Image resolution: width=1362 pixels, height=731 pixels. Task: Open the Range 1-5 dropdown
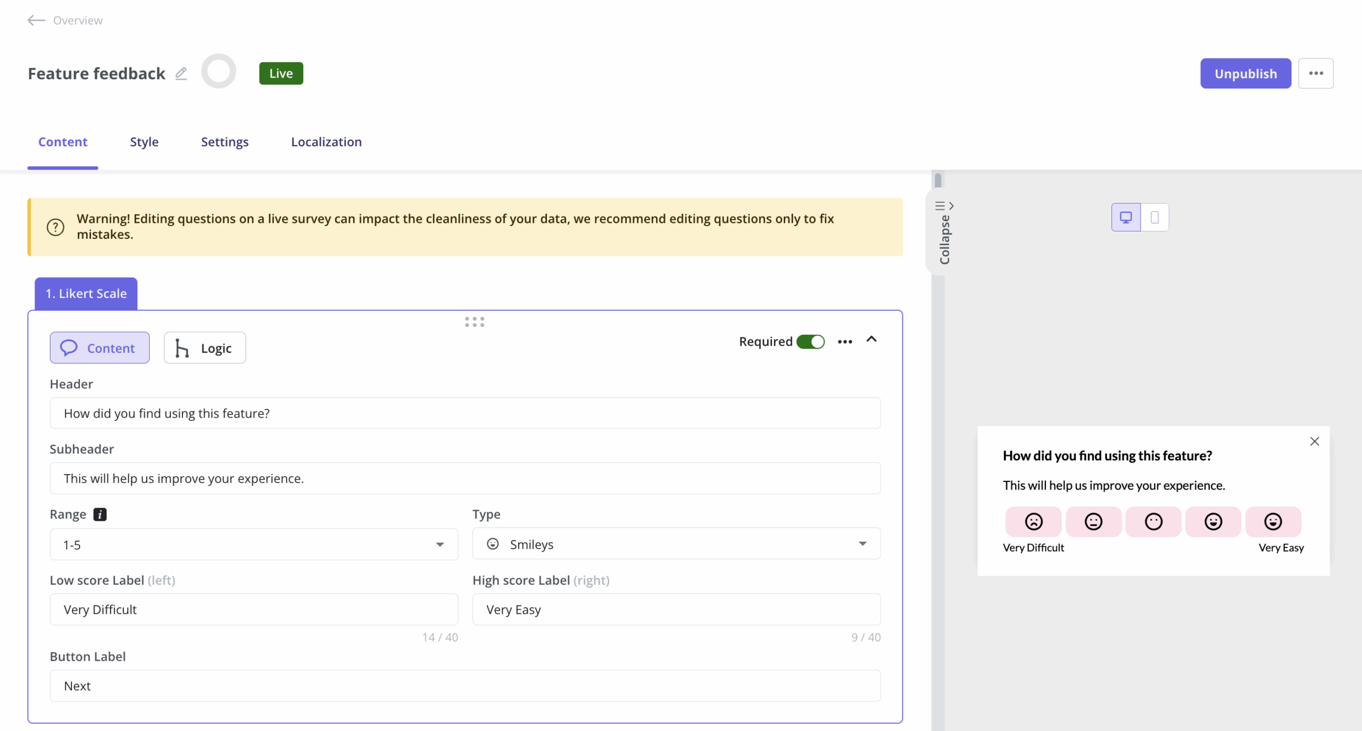tap(254, 544)
